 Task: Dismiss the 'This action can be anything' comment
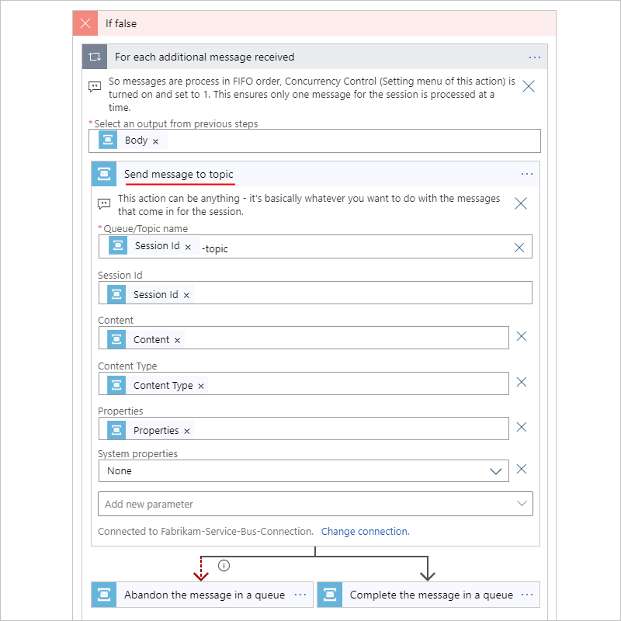(520, 203)
